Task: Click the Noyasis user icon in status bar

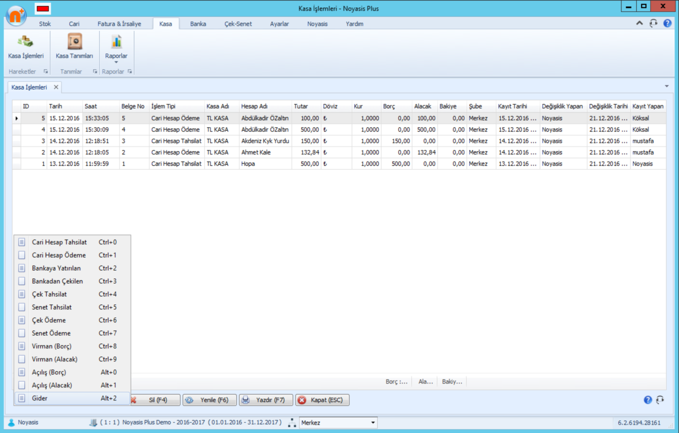Action: 11,422
